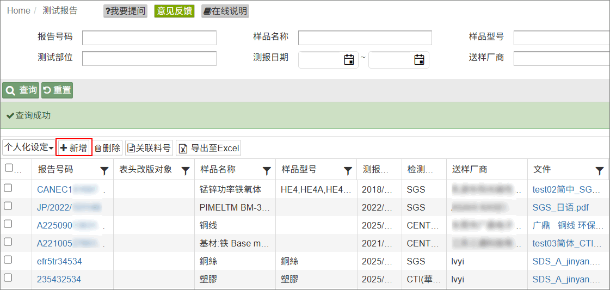Click the 测报 date column header
The height and width of the screenshot is (290, 610).
(379, 170)
